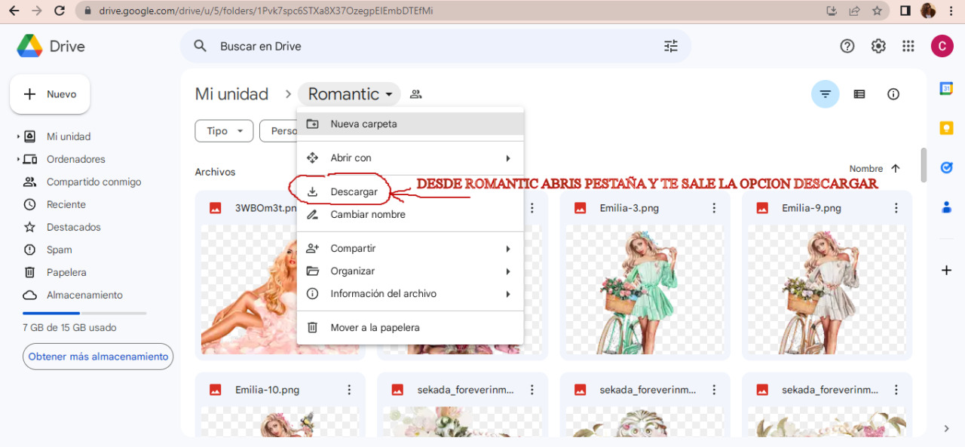Open Google Calendar side panel
The image size is (965, 447).
946,89
